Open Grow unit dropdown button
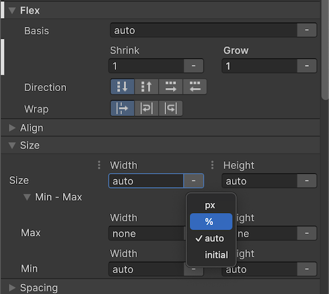Image resolution: width=329 pixels, height=294 pixels. click(307, 66)
